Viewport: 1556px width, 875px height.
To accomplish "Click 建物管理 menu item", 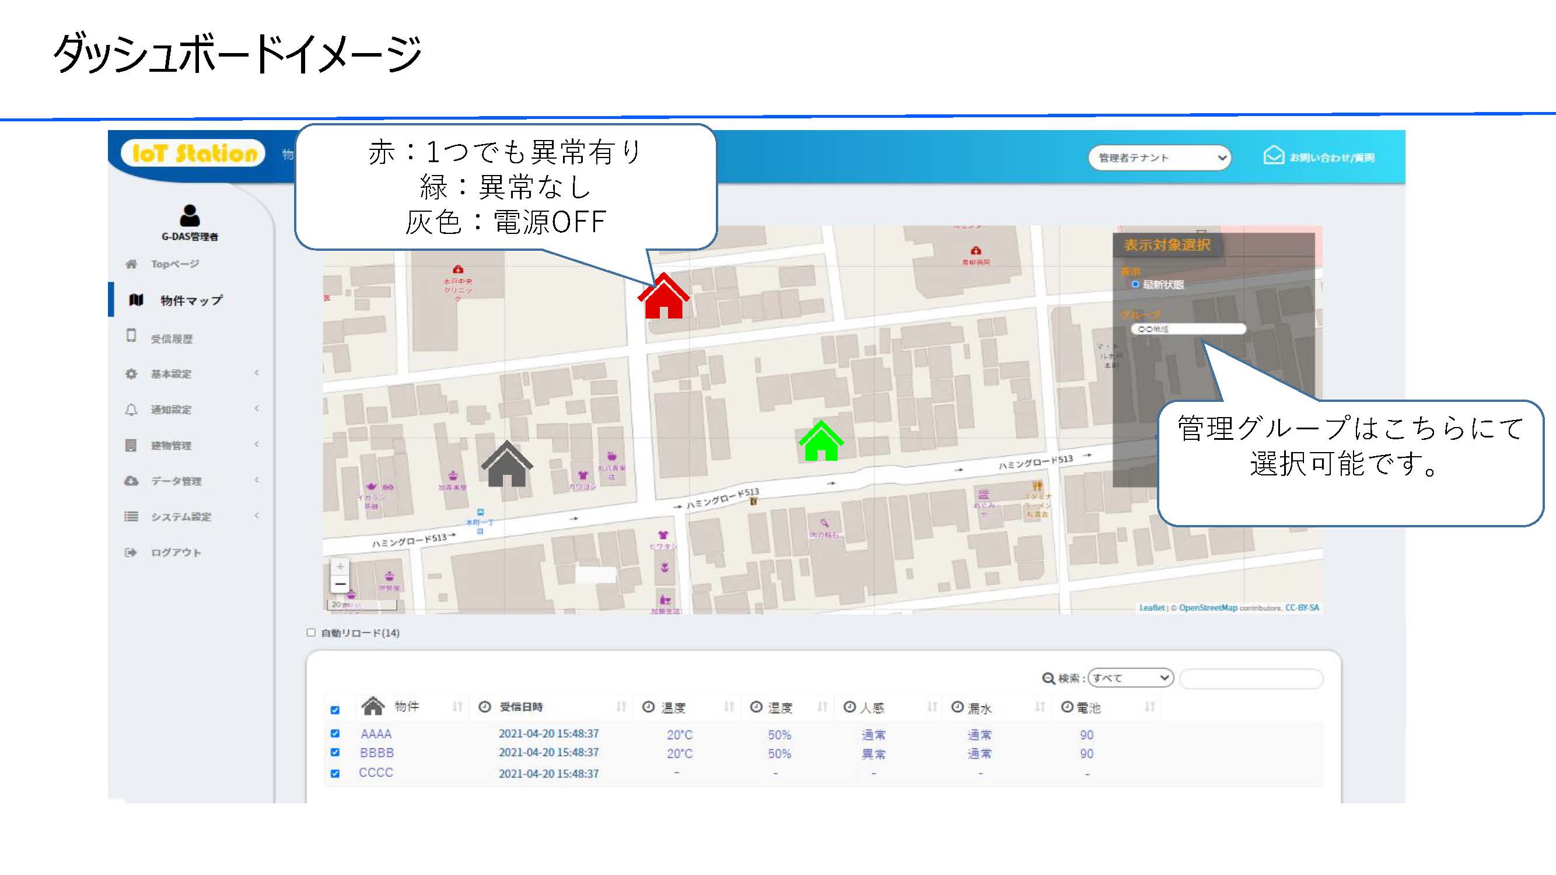I will 172,445.
